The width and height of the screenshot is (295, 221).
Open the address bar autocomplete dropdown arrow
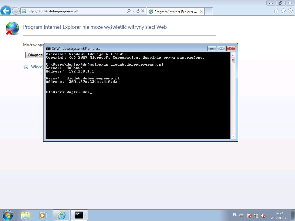click(133, 11)
